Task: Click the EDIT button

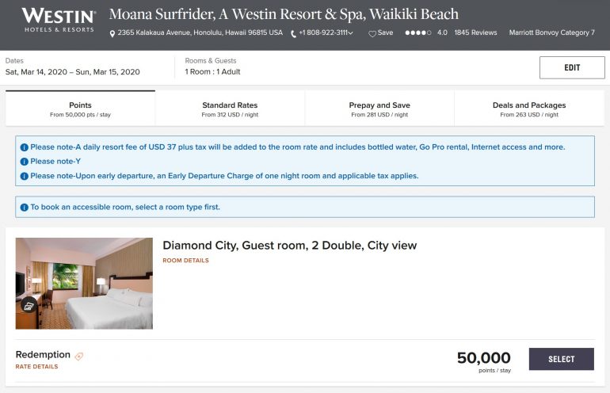Action: click(x=572, y=68)
